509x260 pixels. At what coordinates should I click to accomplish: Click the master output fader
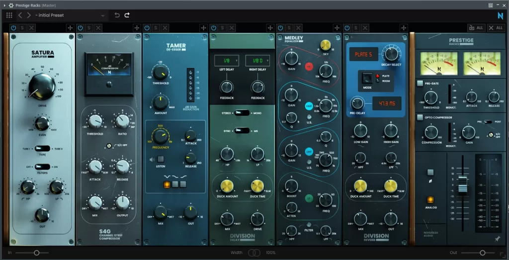click(x=463, y=184)
